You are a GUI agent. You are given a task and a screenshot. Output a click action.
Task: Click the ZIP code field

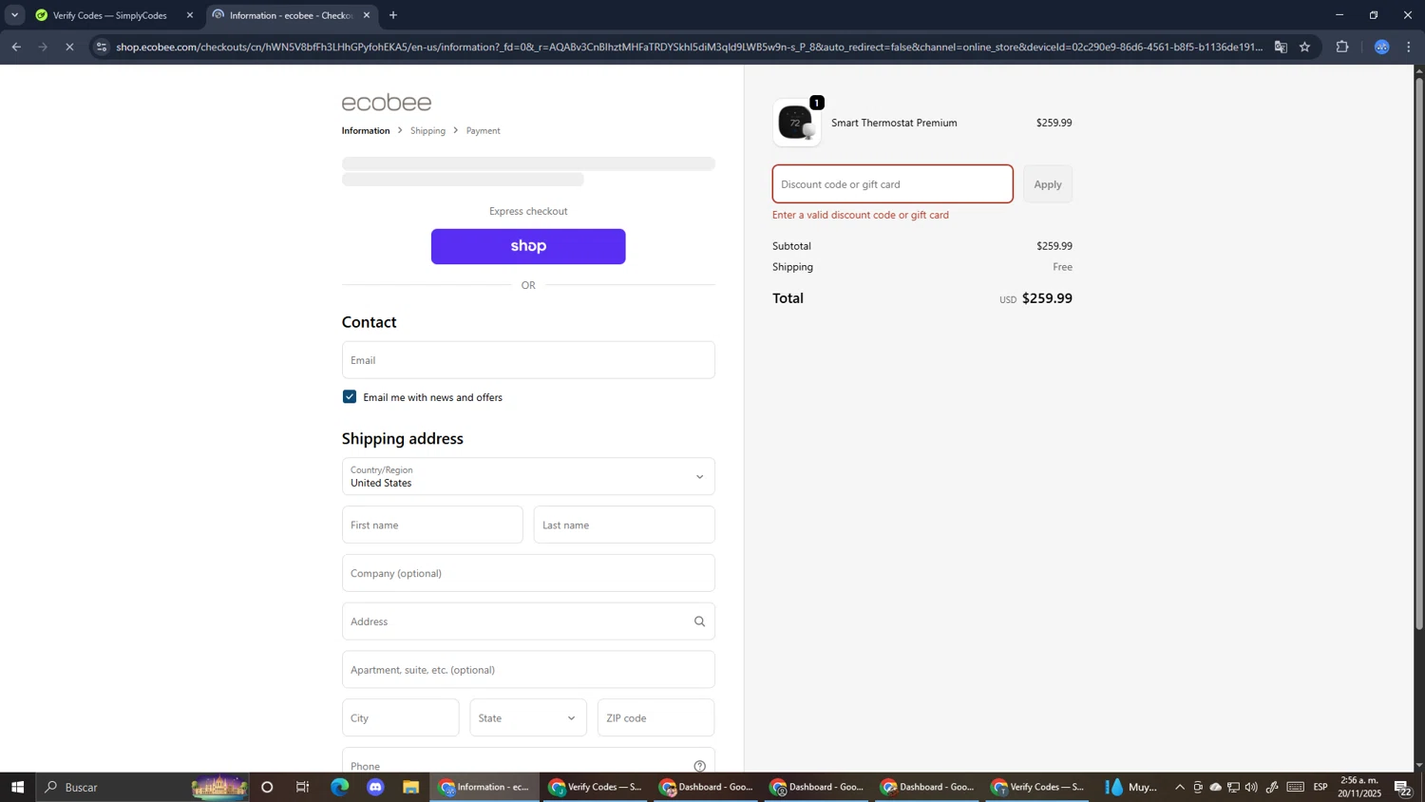(x=655, y=717)
